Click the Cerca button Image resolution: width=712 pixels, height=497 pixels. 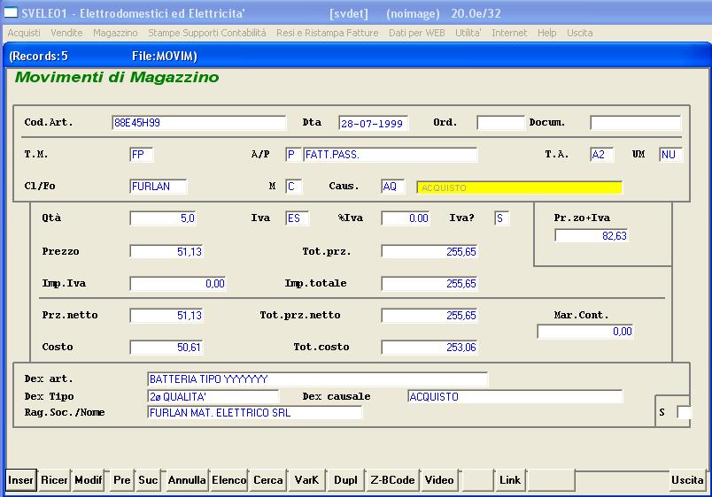coord(268,480)
